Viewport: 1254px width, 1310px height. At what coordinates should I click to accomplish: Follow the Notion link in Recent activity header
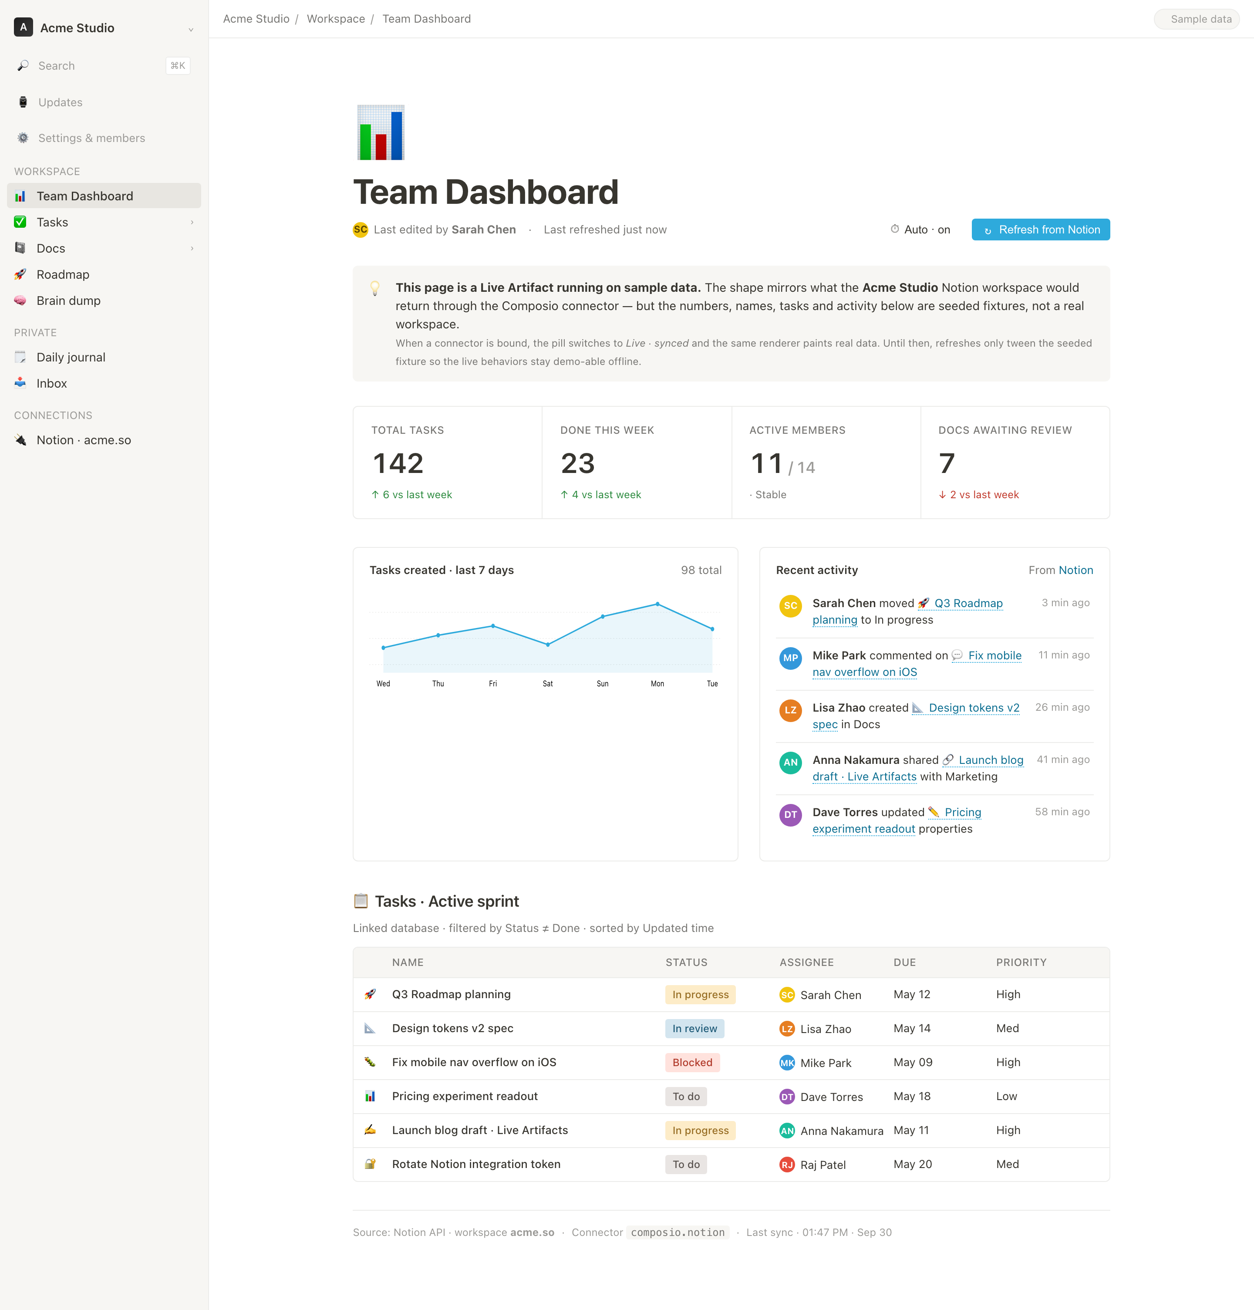[1075, 570]
